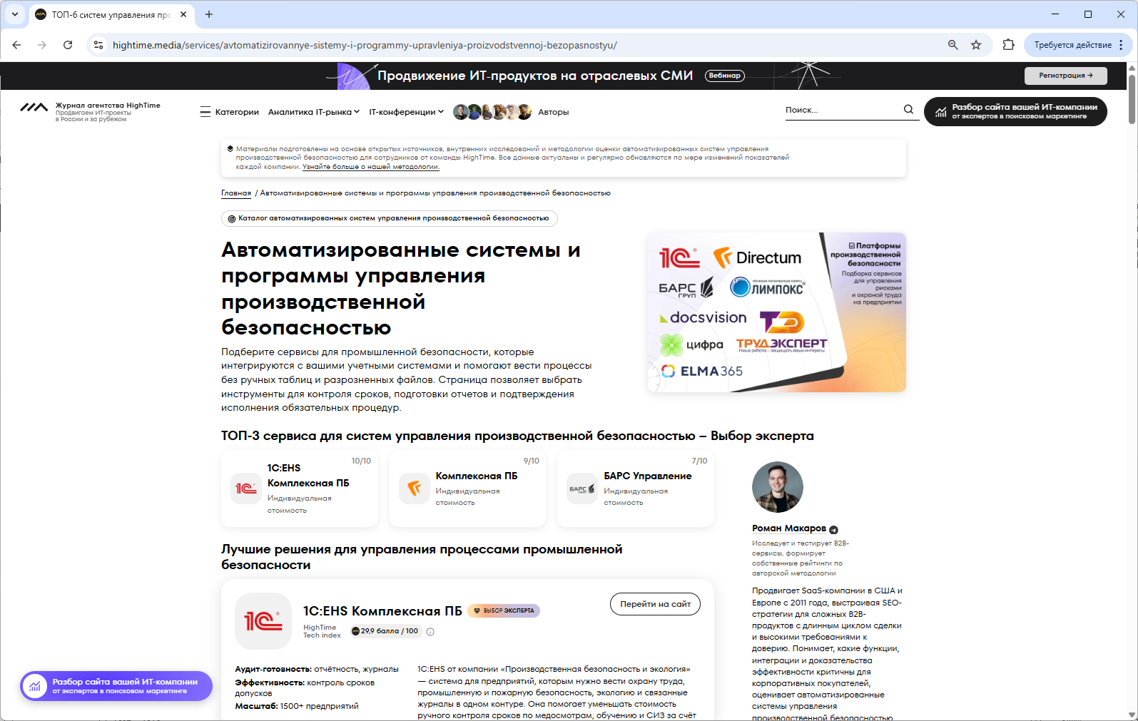Open Роман Макаров author name link
Image resolution: width=1138 pixels, height=721 pixels.
[x=789, y=528]
